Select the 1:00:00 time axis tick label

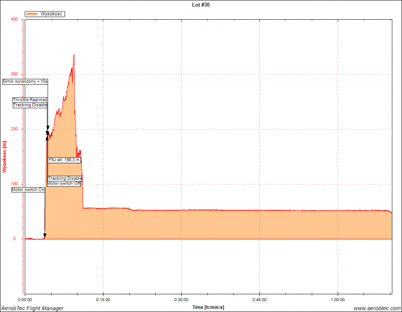tap(337, 300)
